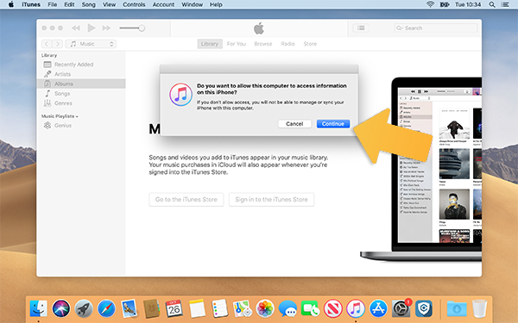Open Messages from the Dock

[287, 309]
